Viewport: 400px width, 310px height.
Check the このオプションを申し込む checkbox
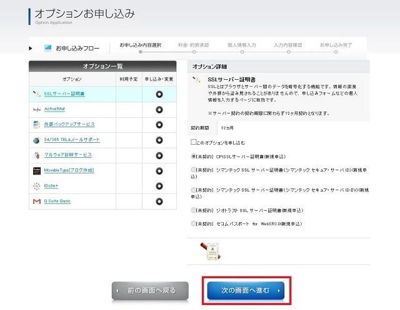tap(194, 143)
